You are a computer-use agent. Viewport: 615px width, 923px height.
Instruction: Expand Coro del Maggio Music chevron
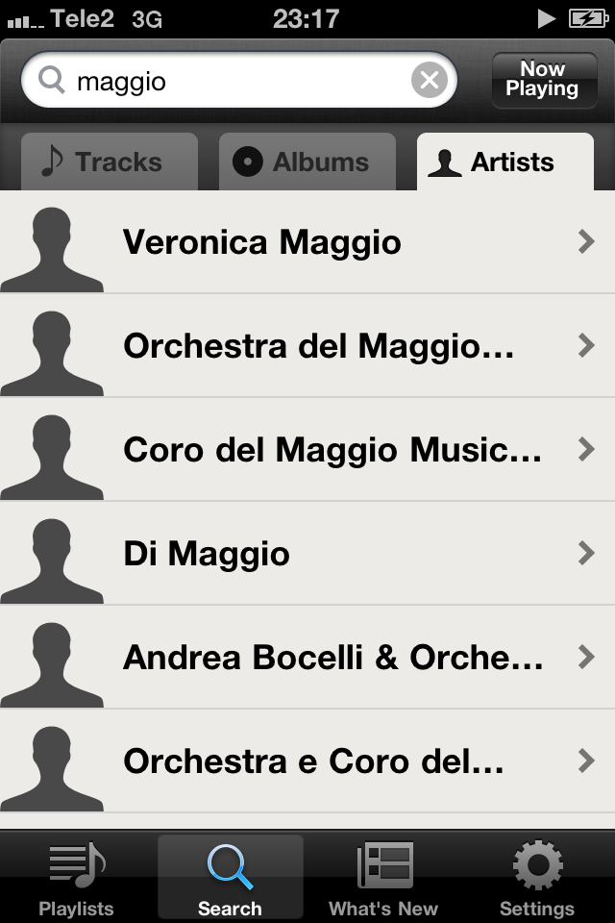pyautogui.click(x=586, y=450)
